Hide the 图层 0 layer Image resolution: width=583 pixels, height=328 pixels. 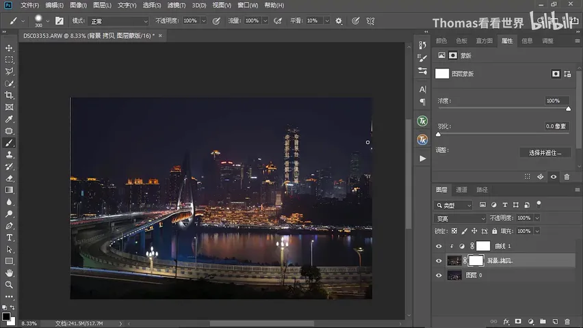pos(439,275)
